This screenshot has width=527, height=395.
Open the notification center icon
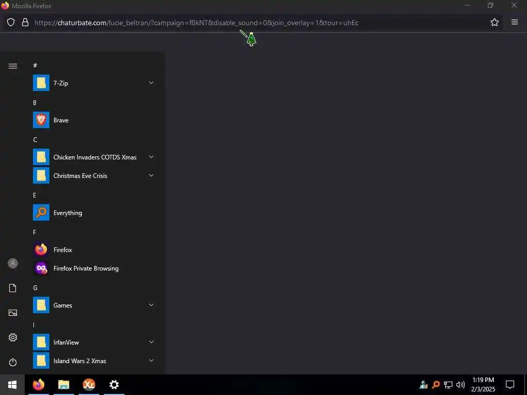(510, 385)
